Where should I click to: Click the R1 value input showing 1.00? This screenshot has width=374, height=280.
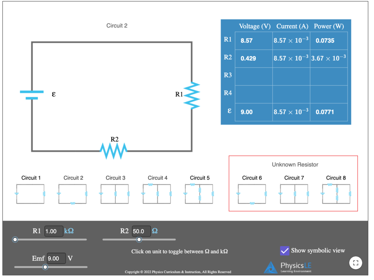[54, 231]
